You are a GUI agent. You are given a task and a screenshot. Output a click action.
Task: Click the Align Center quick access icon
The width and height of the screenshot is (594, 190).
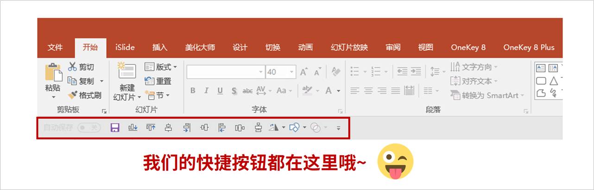click(169, 127)
